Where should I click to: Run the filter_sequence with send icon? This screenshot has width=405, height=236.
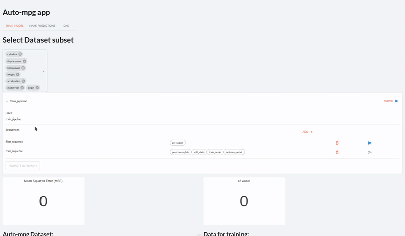[370, 143]
